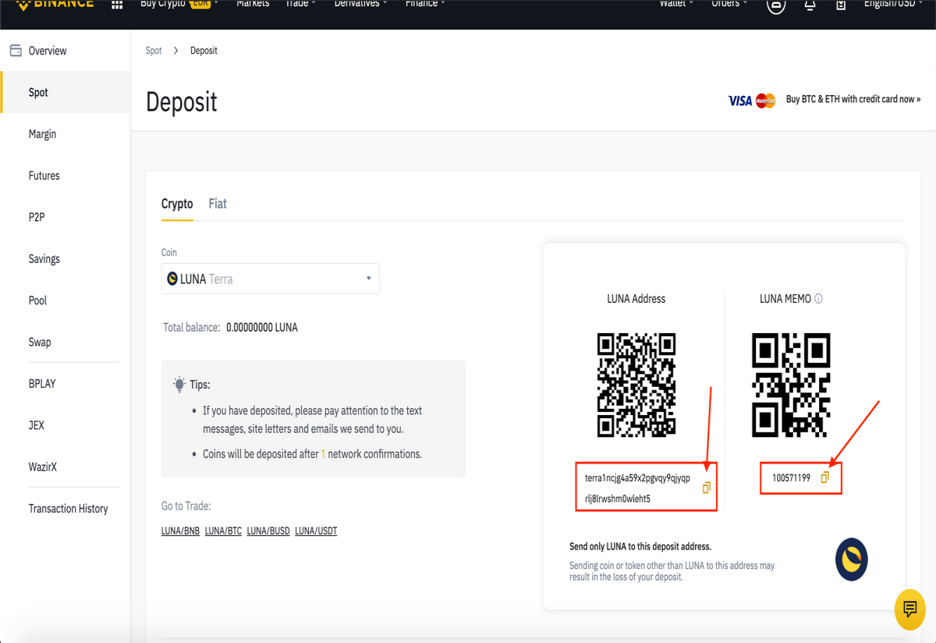This screenshot has width=936, height=643.
Task: Click the Deposit breadcrumb text
Action: pyautogui.click(x=204, y=51)
